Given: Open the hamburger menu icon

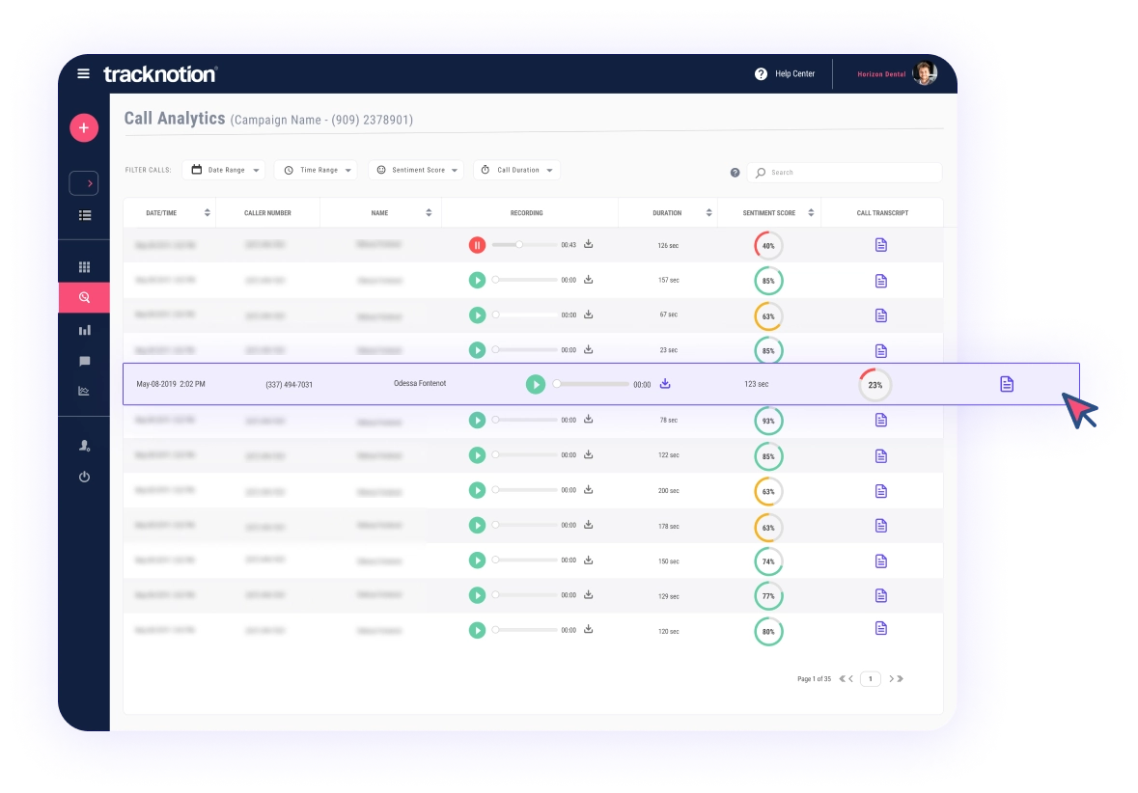Looking at the screenshot, I should 84,73.
